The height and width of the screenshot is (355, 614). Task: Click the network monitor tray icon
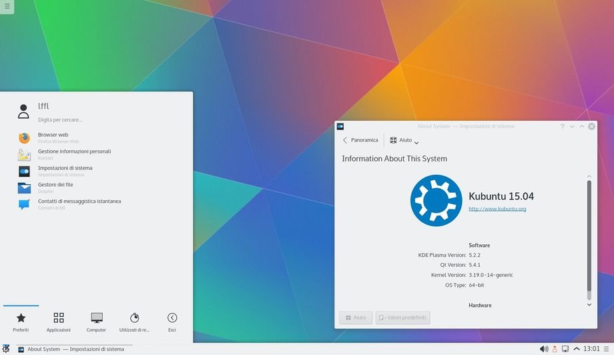(565, 349)
